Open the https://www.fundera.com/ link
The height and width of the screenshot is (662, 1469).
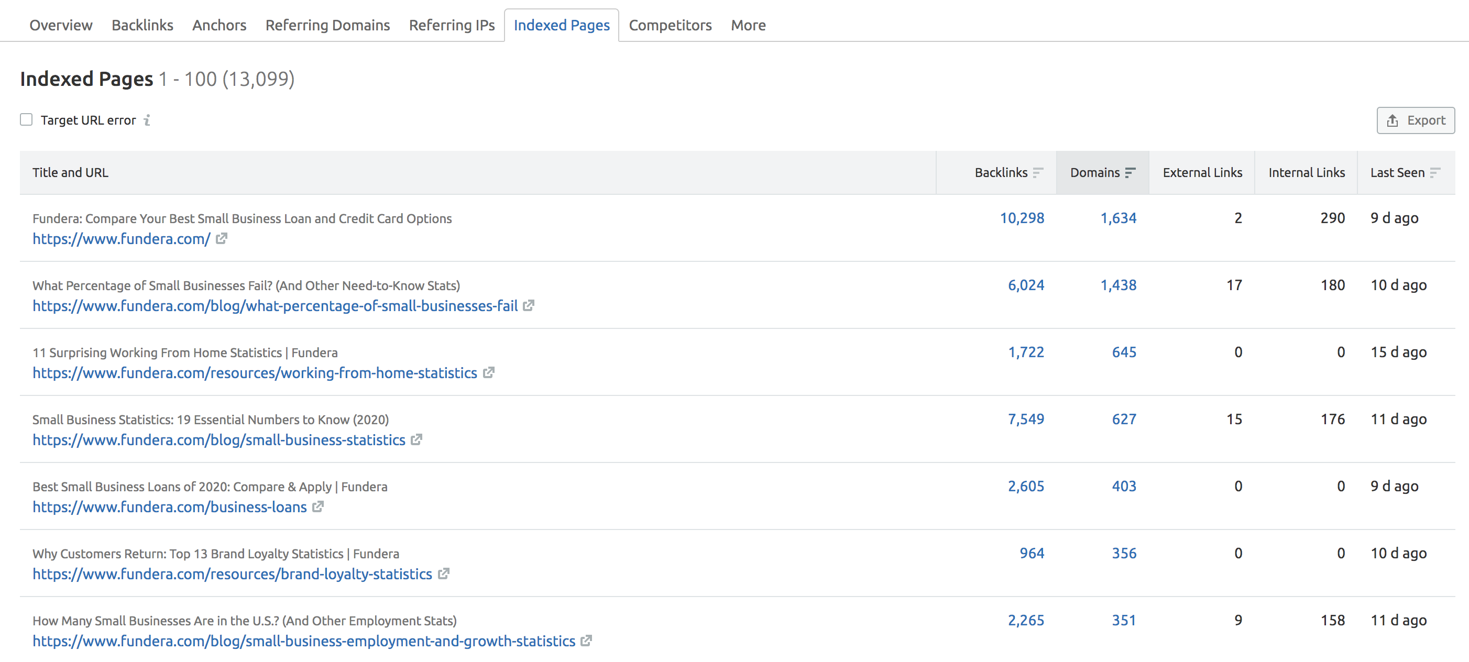[x=122, y=239]
